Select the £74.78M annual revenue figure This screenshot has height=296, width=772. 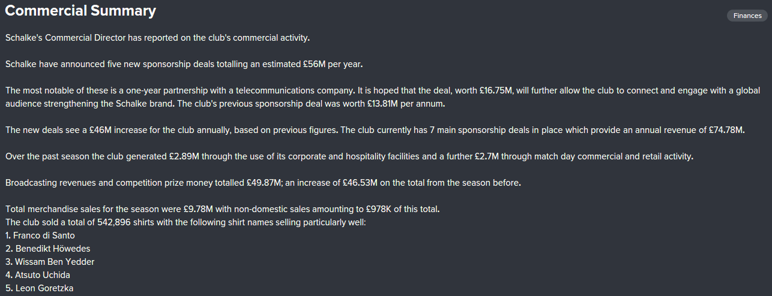724,130
